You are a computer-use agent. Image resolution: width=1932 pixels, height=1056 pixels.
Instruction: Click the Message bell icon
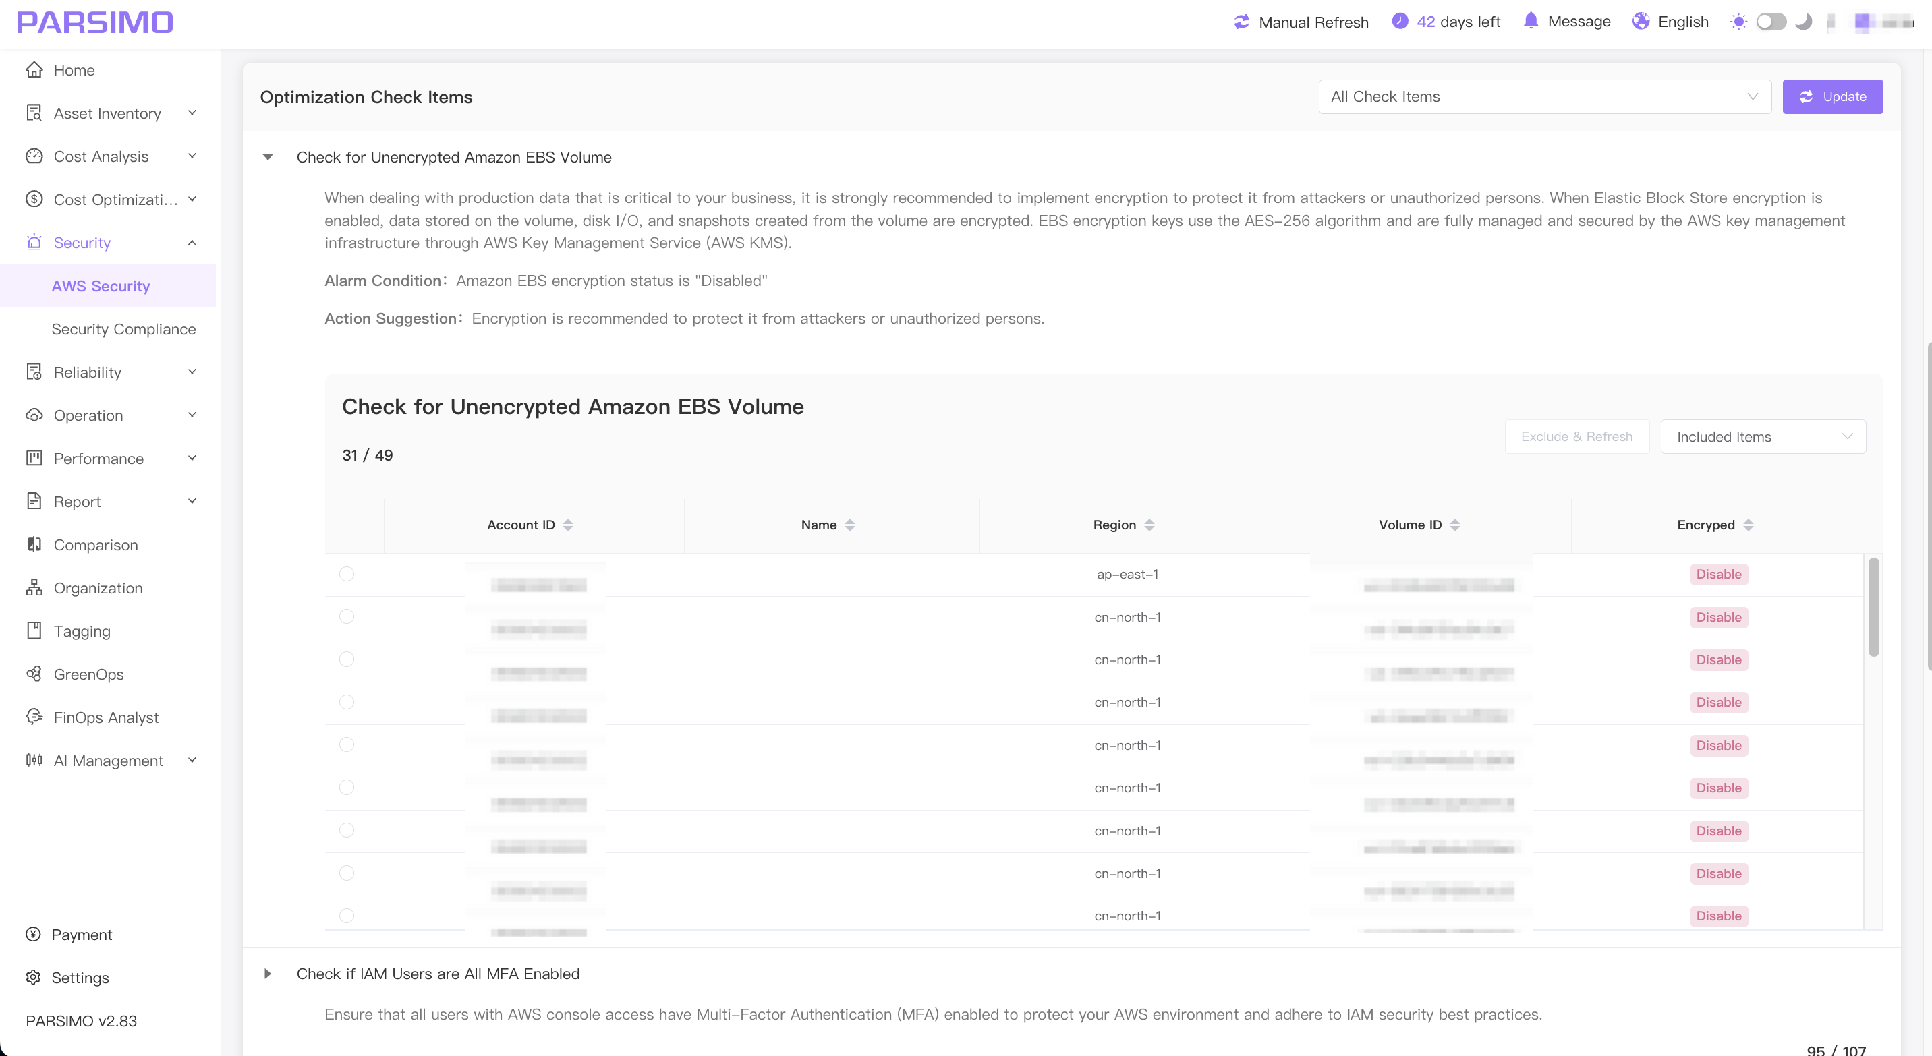click(1531, 21)
